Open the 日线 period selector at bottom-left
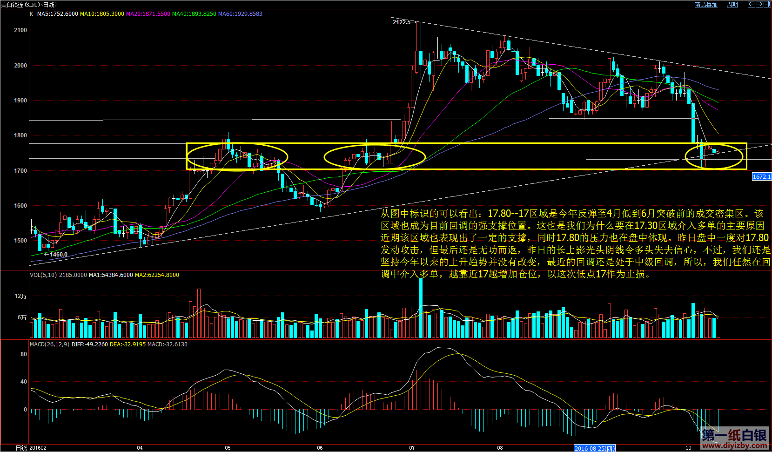The image size is (772, 452). coord(21,448)
